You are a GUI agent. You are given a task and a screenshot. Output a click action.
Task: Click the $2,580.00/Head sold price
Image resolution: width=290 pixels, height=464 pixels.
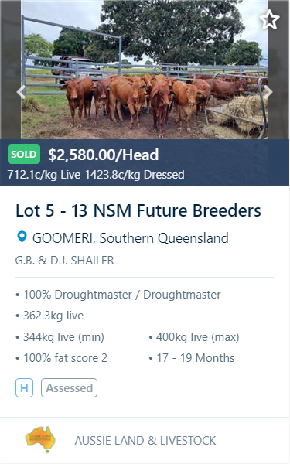(104, 155)
